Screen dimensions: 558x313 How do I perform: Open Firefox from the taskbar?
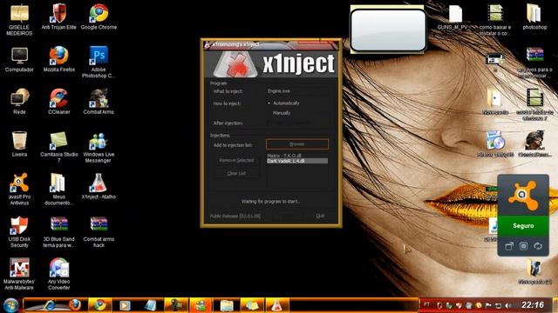pyautogui.click(x=74, y=305)
